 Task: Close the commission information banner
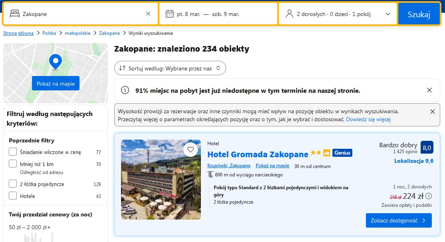[432, 112]
